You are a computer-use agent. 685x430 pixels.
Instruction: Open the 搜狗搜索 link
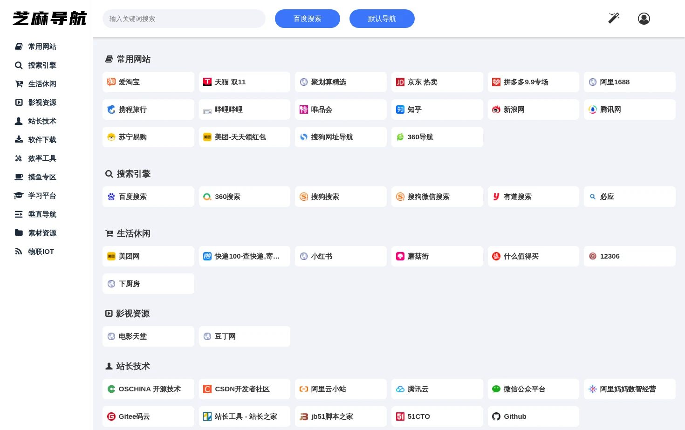(x=341, y=197)
